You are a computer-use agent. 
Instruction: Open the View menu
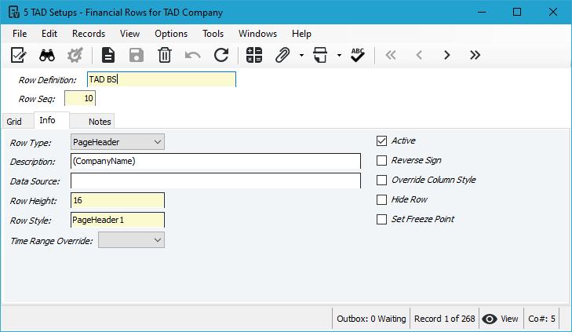coord(130,34)
